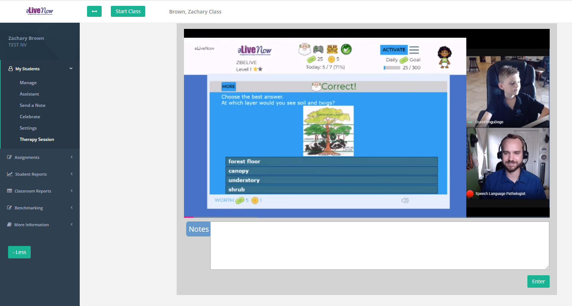Click the Classroom Reports list icon
The width and height of the screenshot is (572, 306).
pos(10,191)
